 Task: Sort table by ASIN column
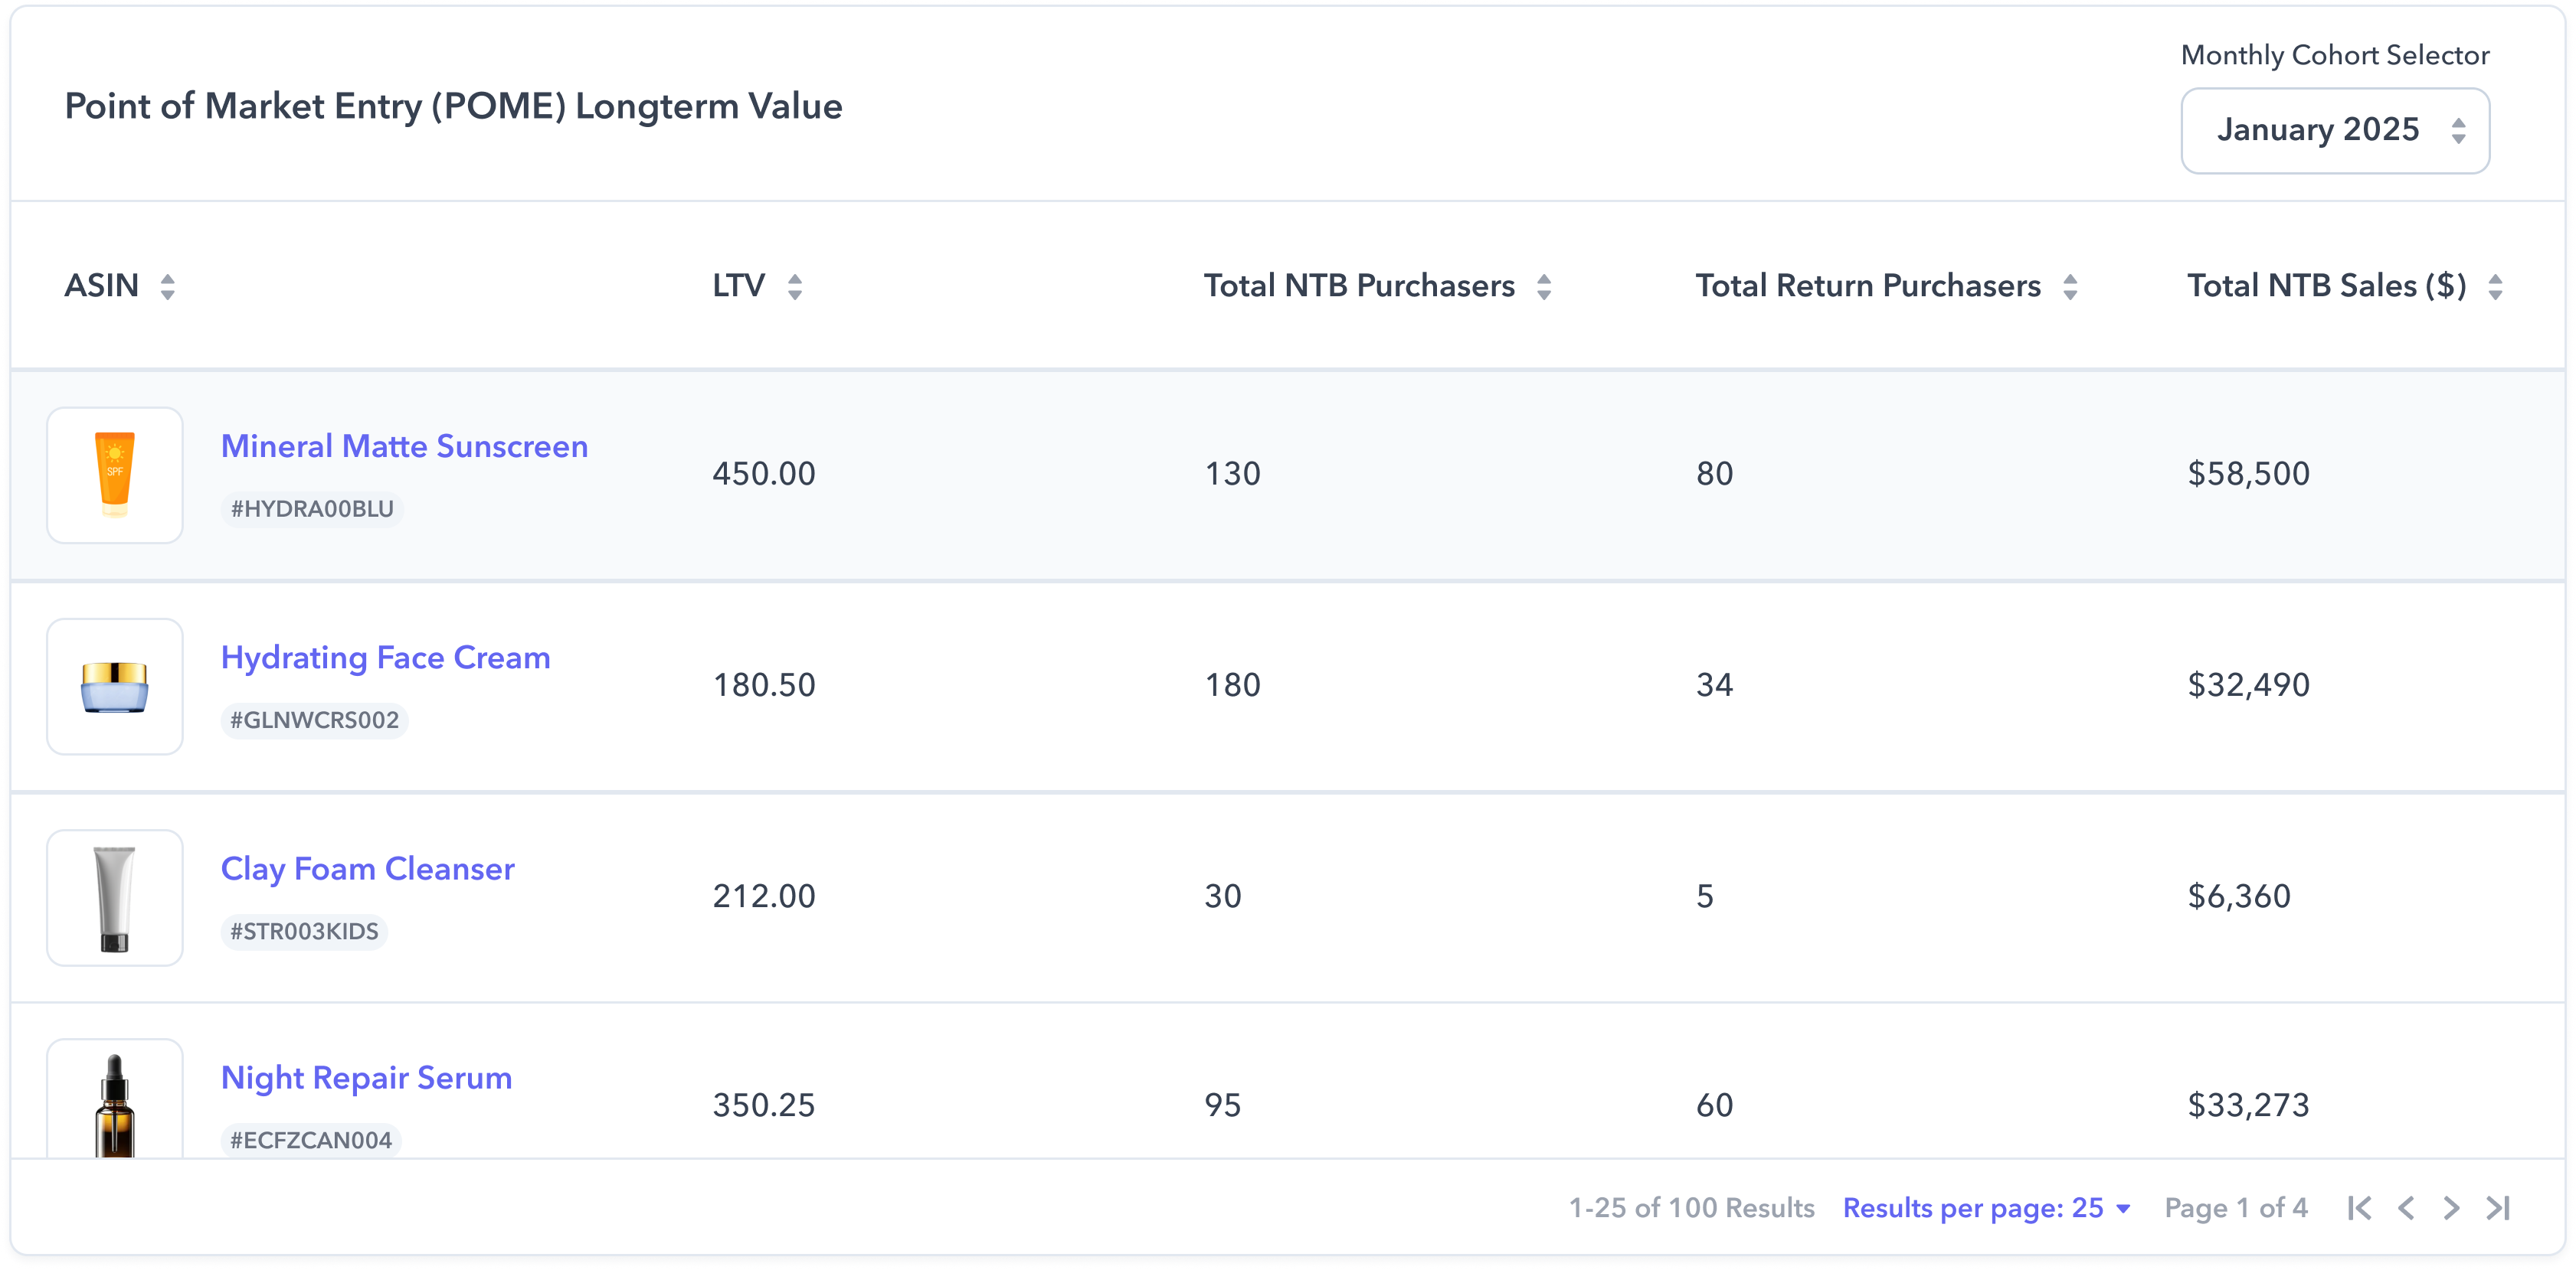click(168, 287)
